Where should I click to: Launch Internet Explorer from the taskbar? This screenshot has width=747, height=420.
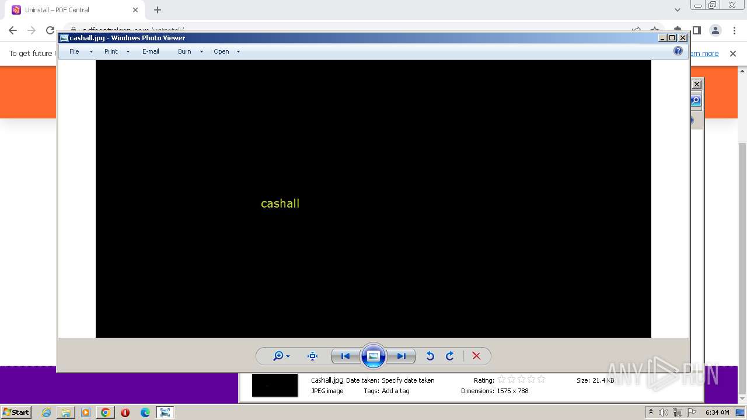tap(47, 412)
